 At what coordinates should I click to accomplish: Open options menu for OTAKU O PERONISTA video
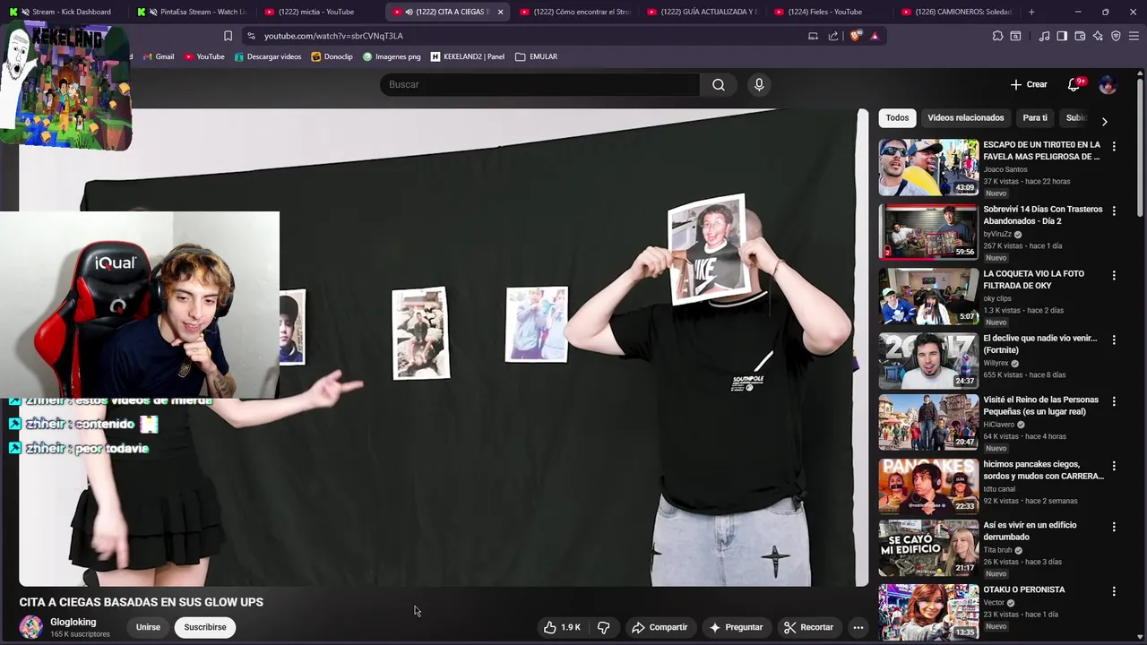[1114, 591]
